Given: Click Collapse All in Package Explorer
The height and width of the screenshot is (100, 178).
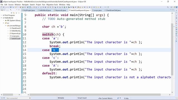Looking at the screenshot, I should pyautogui.click(x=11, y=13).
